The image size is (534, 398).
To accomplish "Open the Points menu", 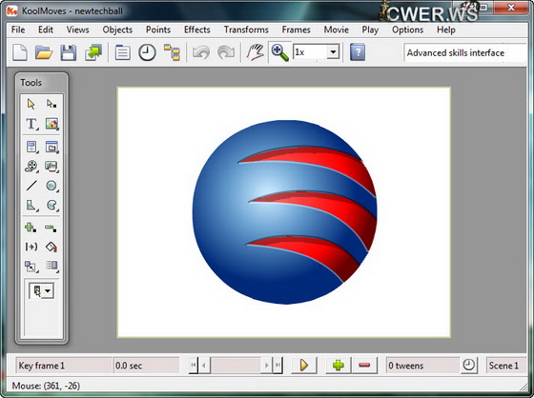I will point(158,30).
